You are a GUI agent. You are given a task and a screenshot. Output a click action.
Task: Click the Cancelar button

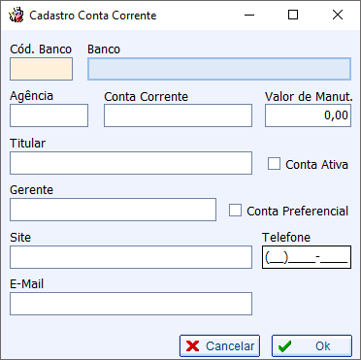(x=219, y=346)
